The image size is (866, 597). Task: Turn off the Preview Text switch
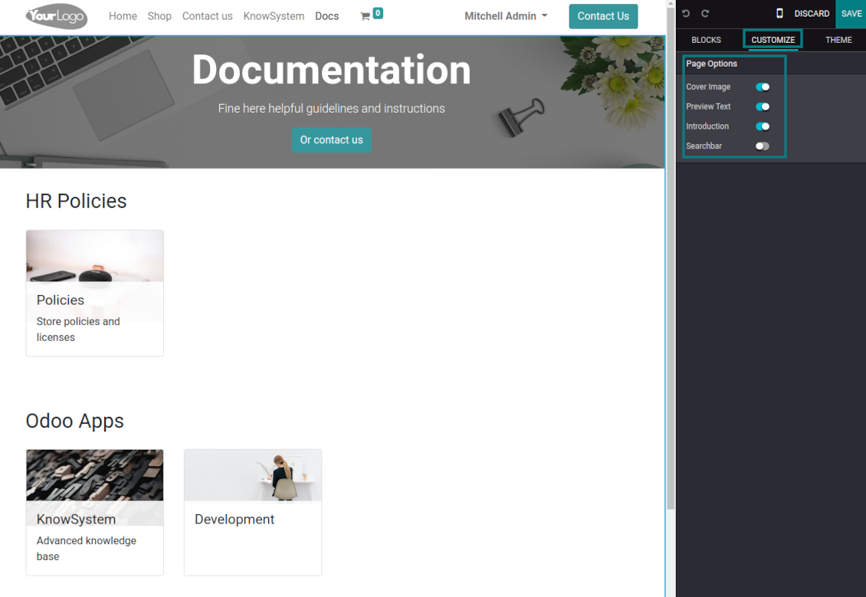(x=763, y=107)
